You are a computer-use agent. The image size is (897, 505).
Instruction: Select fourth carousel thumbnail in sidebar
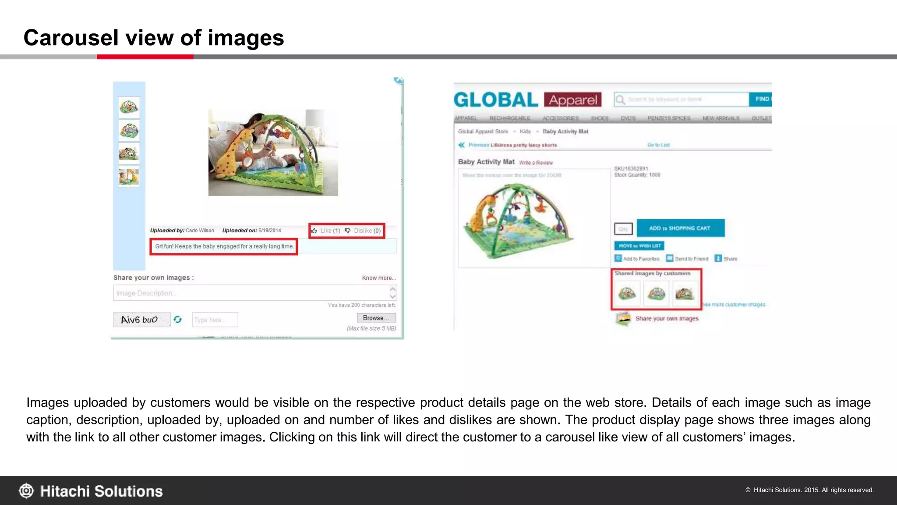129,177
